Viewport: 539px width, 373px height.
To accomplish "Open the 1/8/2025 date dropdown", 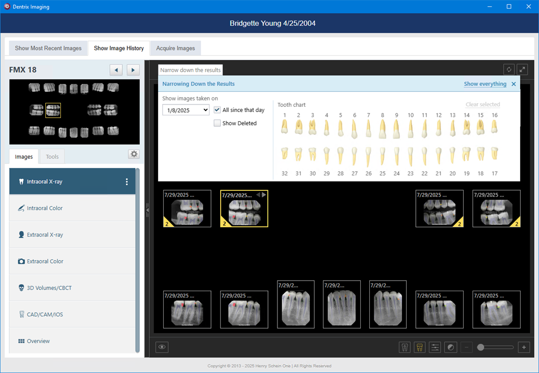I will pyautogui.click(x=186, y=110).
